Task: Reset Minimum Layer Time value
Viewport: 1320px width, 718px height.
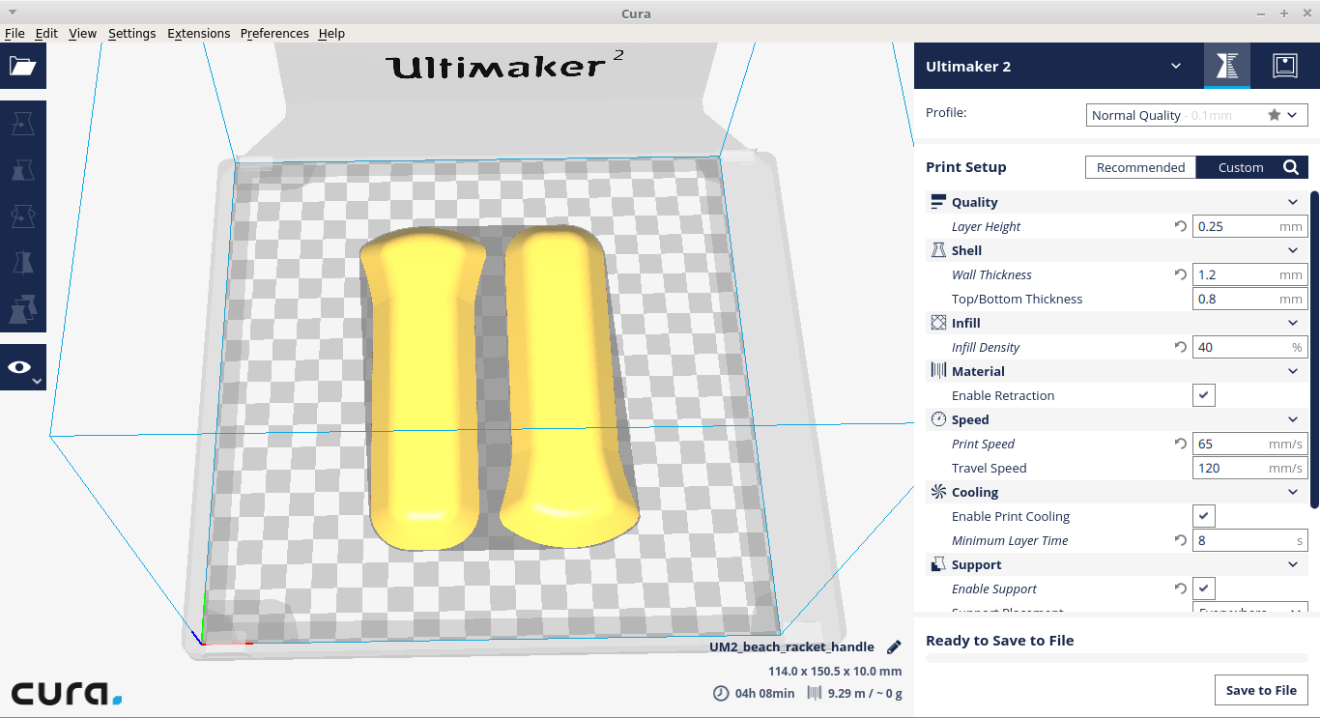Action: click(x=1180, y=540)
